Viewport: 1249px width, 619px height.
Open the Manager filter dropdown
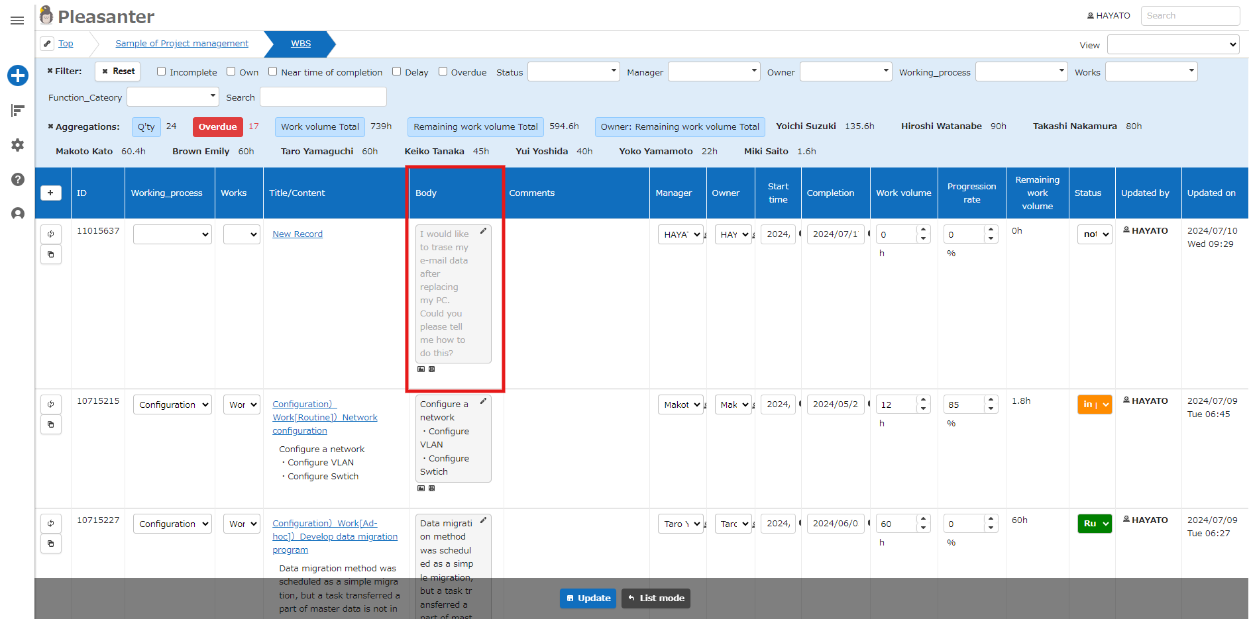pos(714,71)
